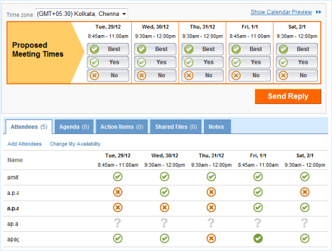Mark Sat 2/1 as No
The height and width of the screenshot is (251, 332).
pyautogui.click(x=297, y=75)
